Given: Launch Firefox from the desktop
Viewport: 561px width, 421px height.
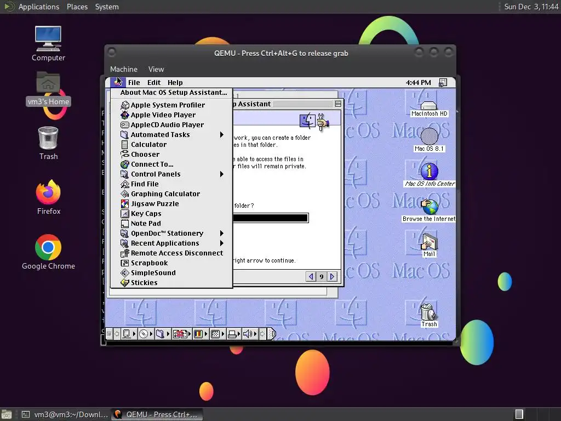Looking at the screenshot, I should (48, 197).
